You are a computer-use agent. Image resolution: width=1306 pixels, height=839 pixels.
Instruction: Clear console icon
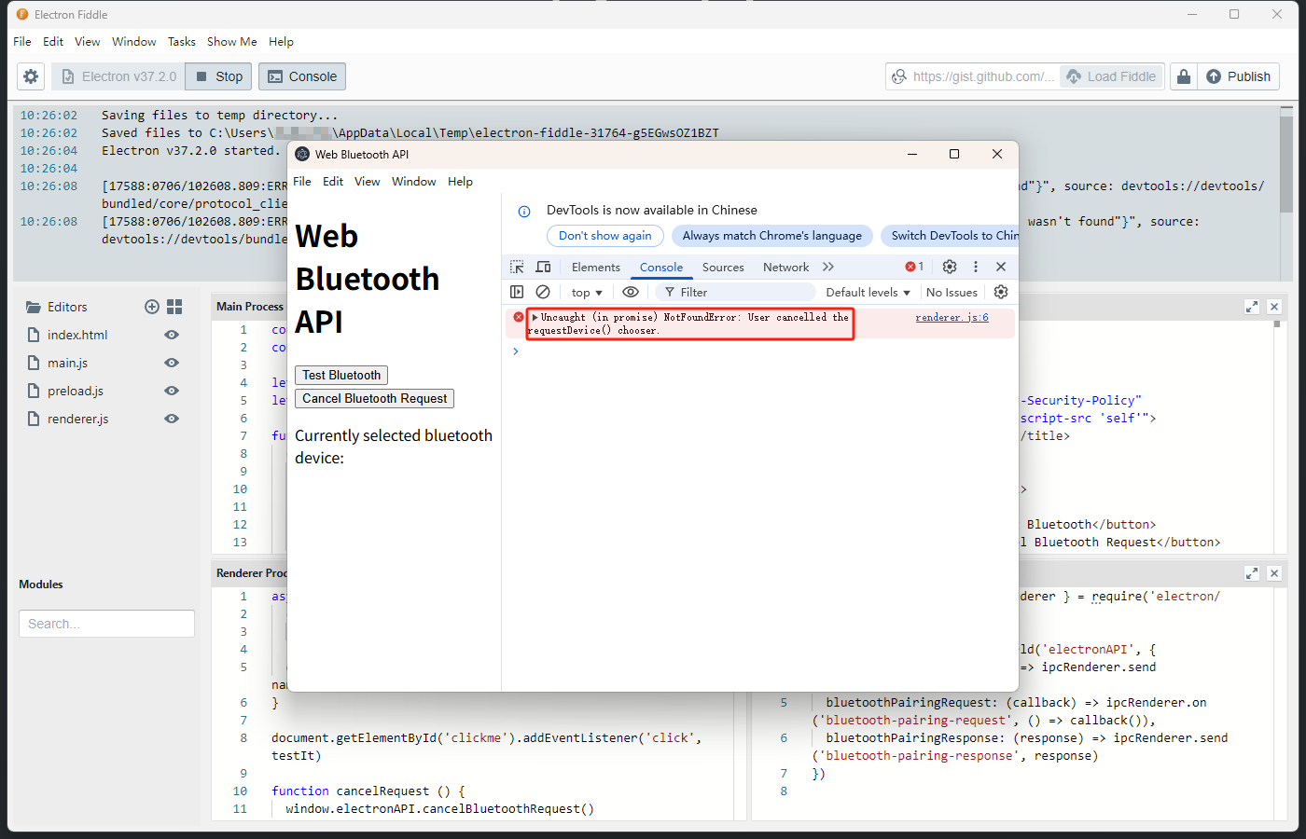point(543,292)
